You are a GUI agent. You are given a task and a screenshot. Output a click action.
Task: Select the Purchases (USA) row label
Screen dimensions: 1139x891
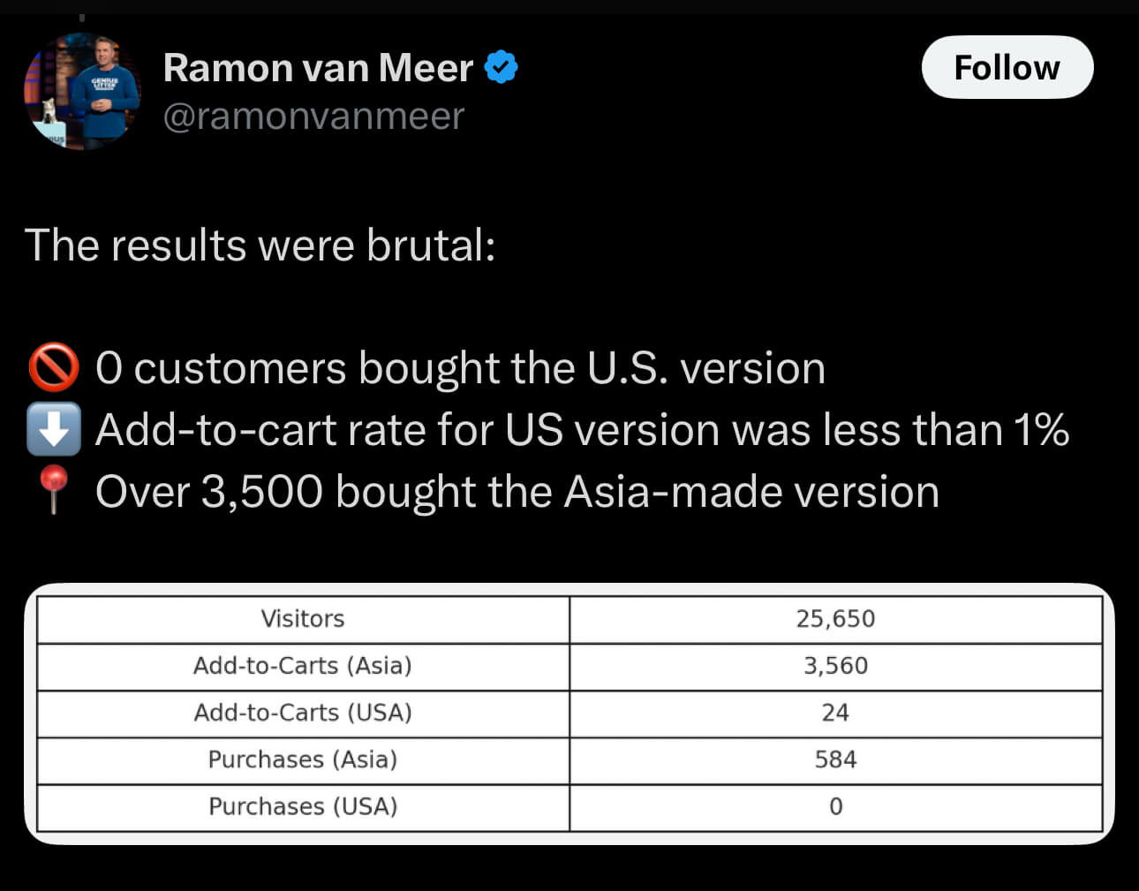(303, 806)
